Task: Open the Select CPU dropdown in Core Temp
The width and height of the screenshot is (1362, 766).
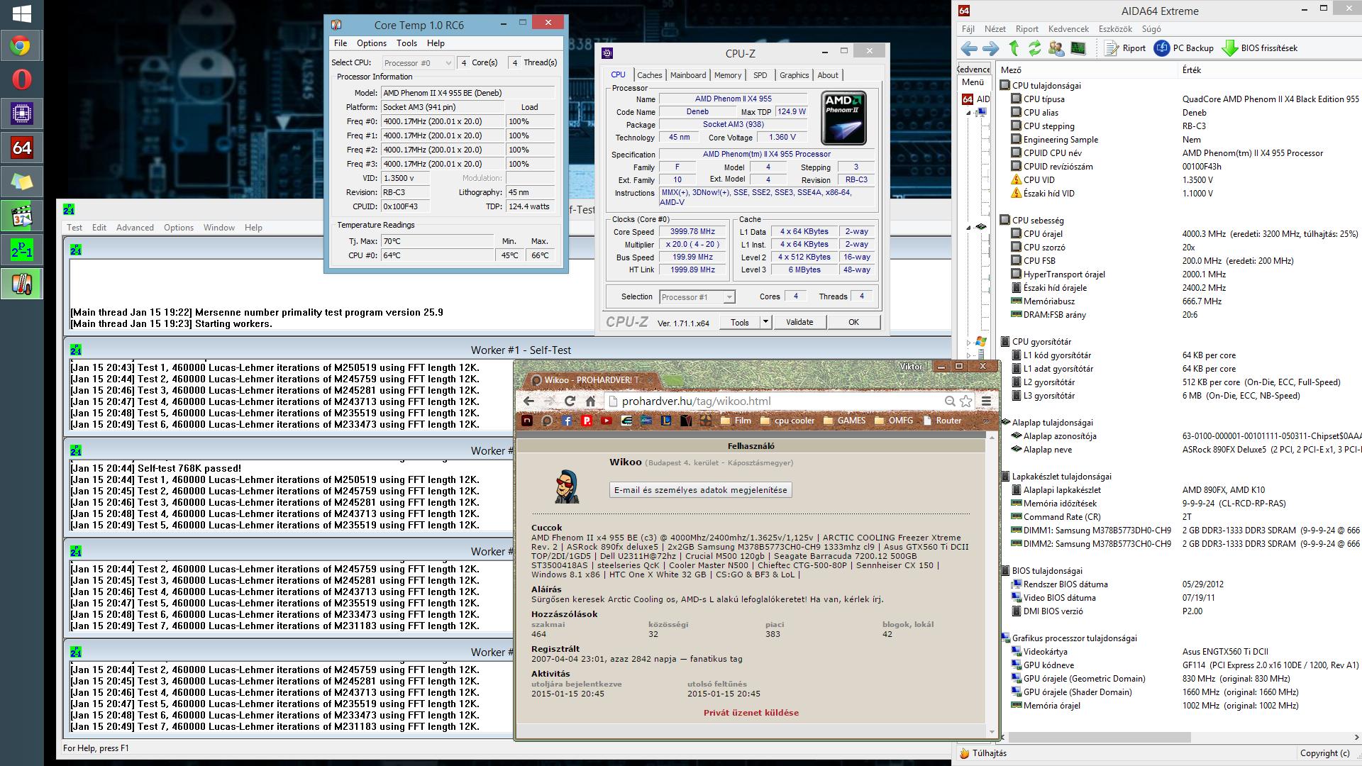Action: (x=418, y=63)
